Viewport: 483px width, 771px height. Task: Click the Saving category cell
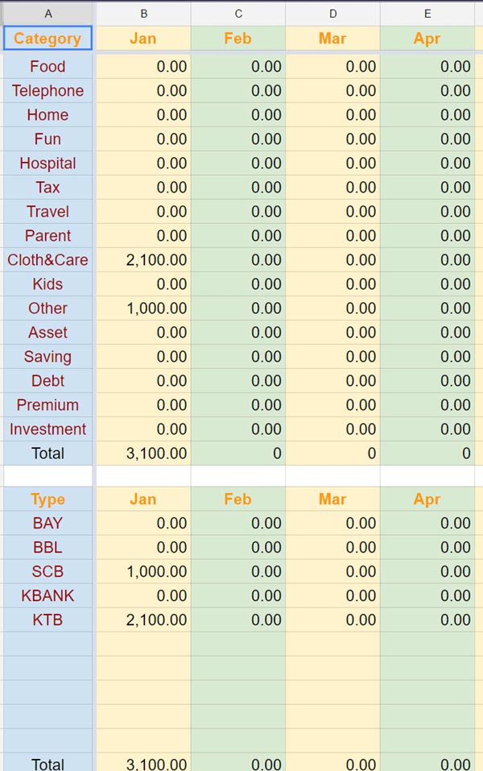[x=47, y=357]
